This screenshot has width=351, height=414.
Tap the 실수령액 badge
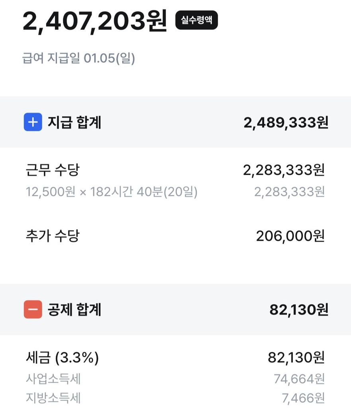197,20
